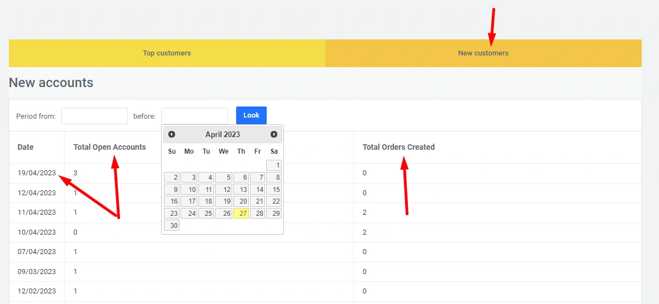The height and width of the screenshot is (304, 659).
Task: Select April 27 highlighted in calendar
Action: 241,214
